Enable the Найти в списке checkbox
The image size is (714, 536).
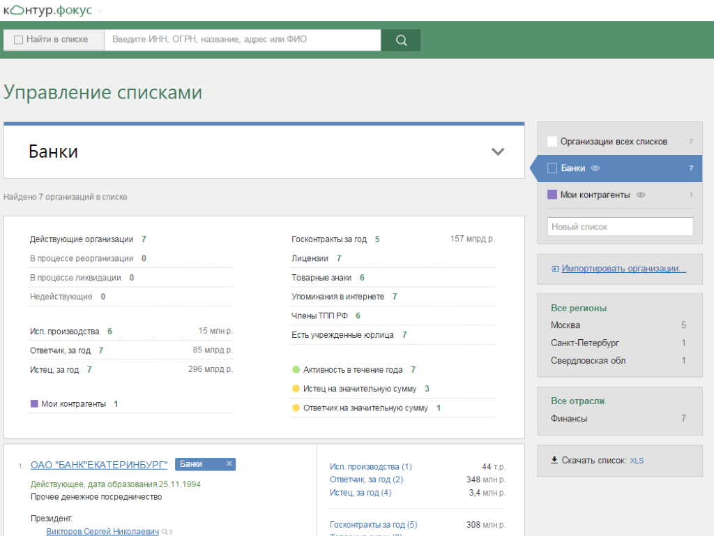click(x=19, y=40)
